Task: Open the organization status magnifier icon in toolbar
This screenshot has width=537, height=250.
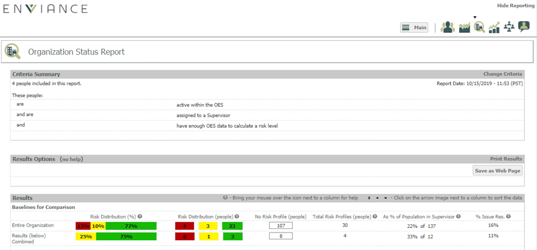Action: pyautogui.click(x=479, y=27)
